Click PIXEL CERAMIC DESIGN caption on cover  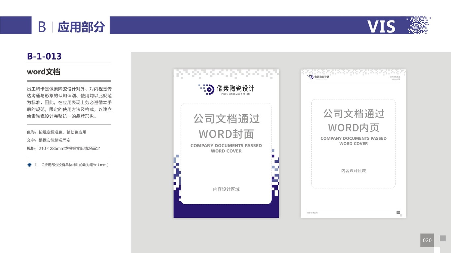pos(235,94)
